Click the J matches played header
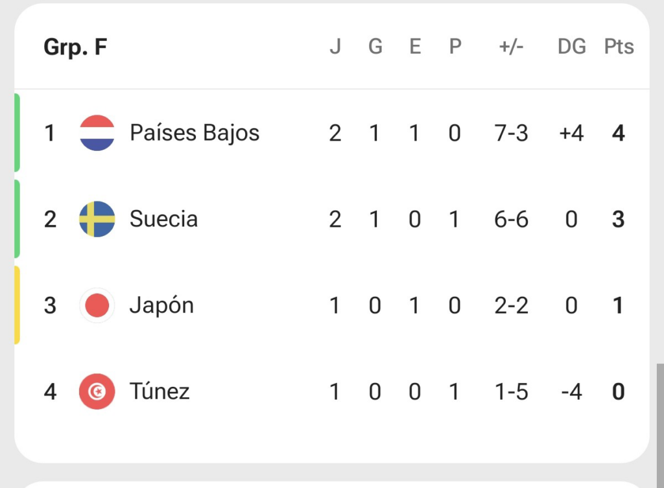The height and width of the screenshot is (488, 664). pyautogui.click(x=335, y=46)
